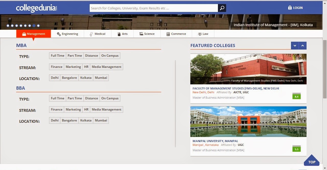The height and width of the screenshot is (170, 327).
Task: Click the TOP arrow to return to the top
Action: [x=312, y=160]
